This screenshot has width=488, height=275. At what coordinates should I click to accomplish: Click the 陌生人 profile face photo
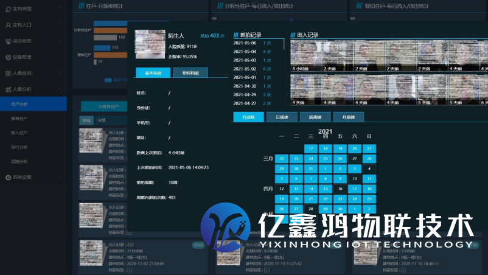click(150, 44)
